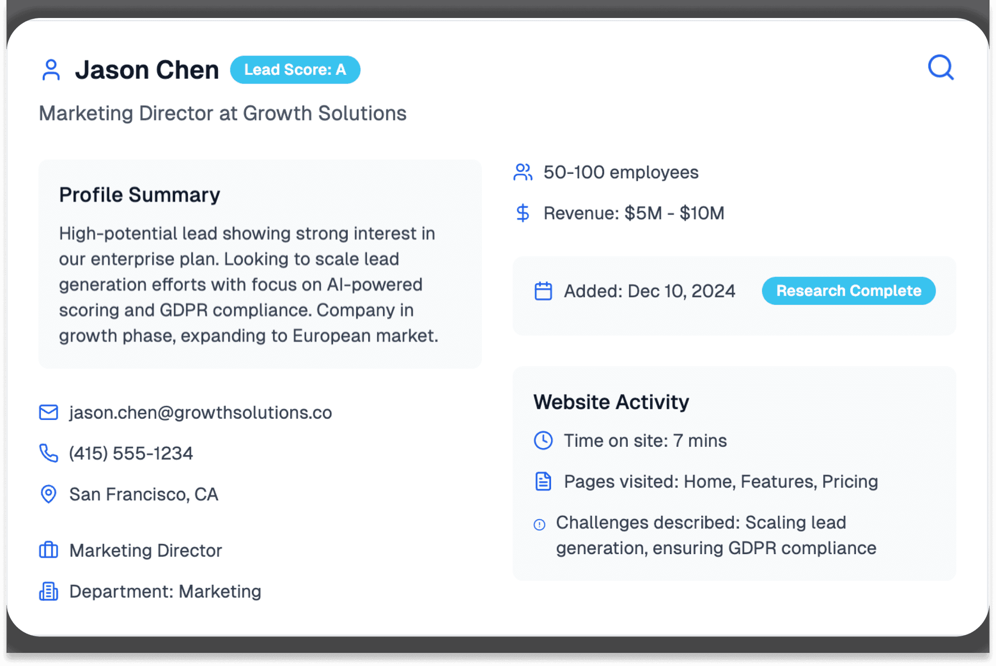Click the Website Activity heading

click(611, 402)
